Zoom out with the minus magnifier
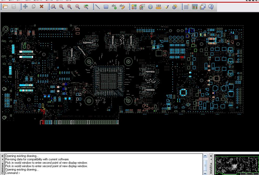 coord(78,7)
